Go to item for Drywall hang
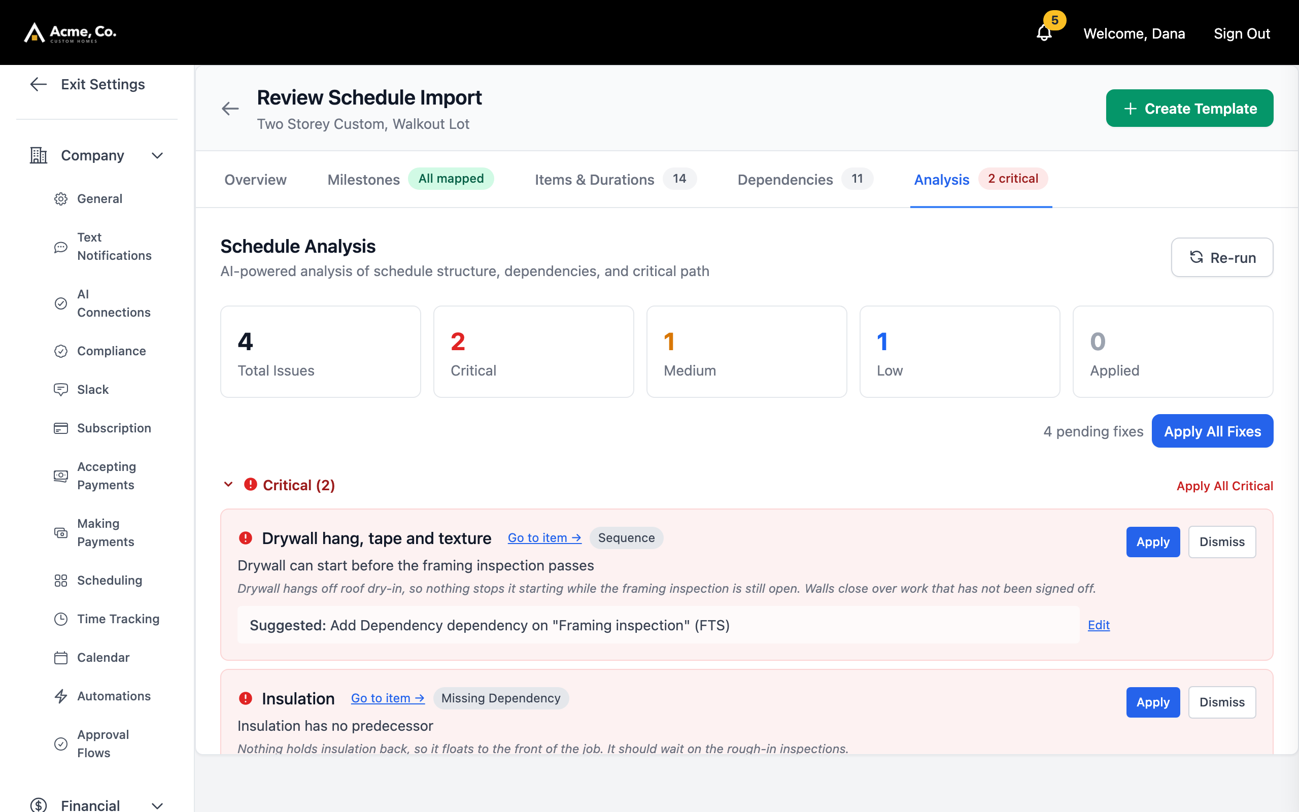The width and height of the screenshot is (1299, 812). (544, 538)
